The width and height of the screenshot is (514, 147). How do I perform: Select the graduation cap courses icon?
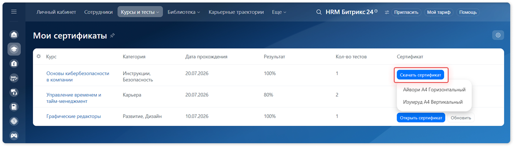pyautogui.click(x=14, y=49)
